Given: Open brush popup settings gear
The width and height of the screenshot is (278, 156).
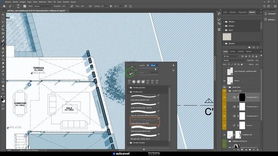Looking at the screenshot, I should pyautogui.click(x=173, y=65).
